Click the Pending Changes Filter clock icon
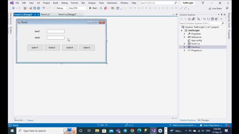Viewport: 239px width, 134px height. click(198, 19)
